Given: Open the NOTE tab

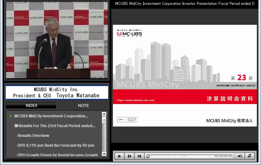Looking at the screenshot, I should (x=83, y=106).
